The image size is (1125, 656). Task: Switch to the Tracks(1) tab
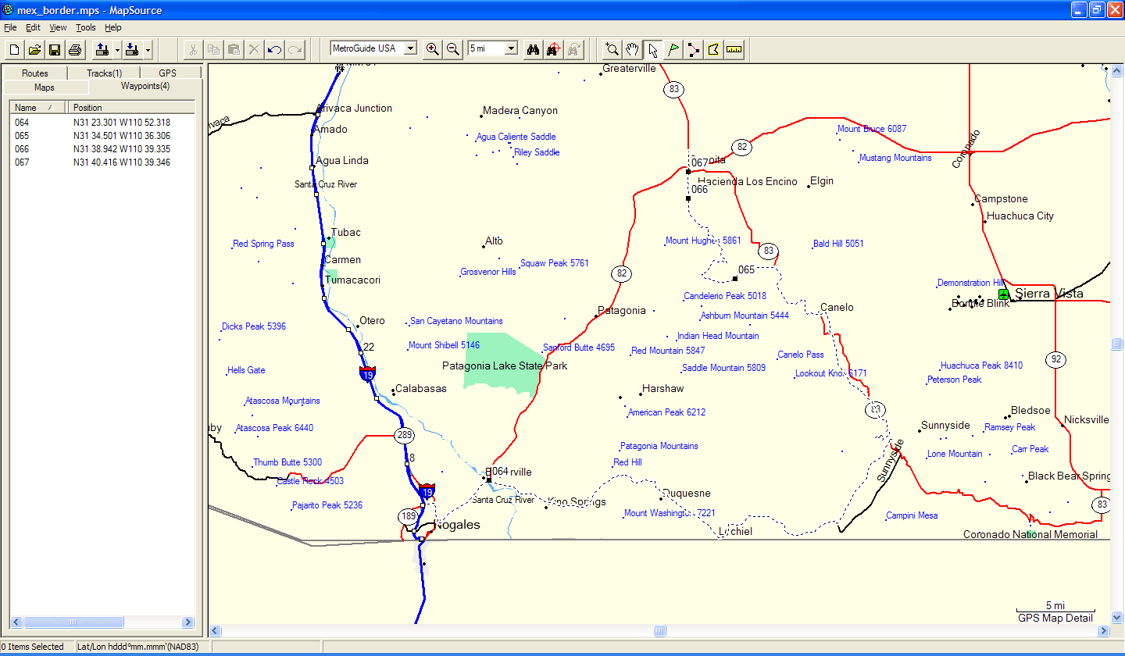104,73
